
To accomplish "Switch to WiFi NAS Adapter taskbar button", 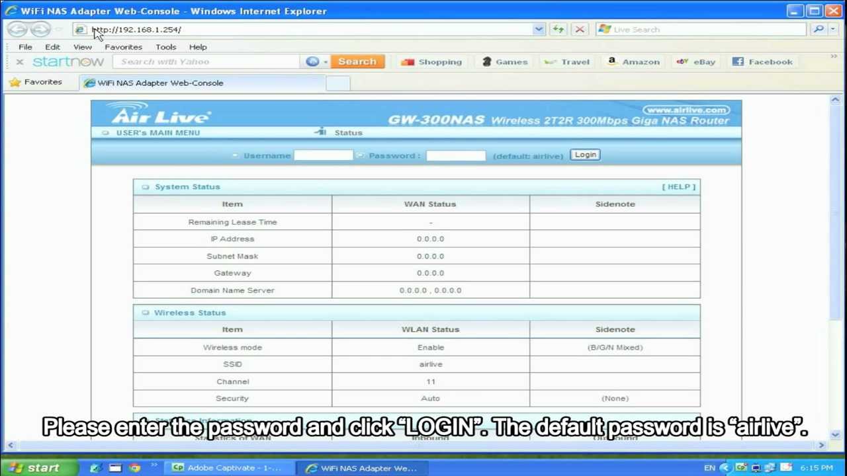I will (x=362, y=467).
